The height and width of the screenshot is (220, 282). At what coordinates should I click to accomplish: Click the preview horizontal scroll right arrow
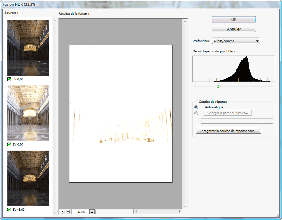click(180, 212)
